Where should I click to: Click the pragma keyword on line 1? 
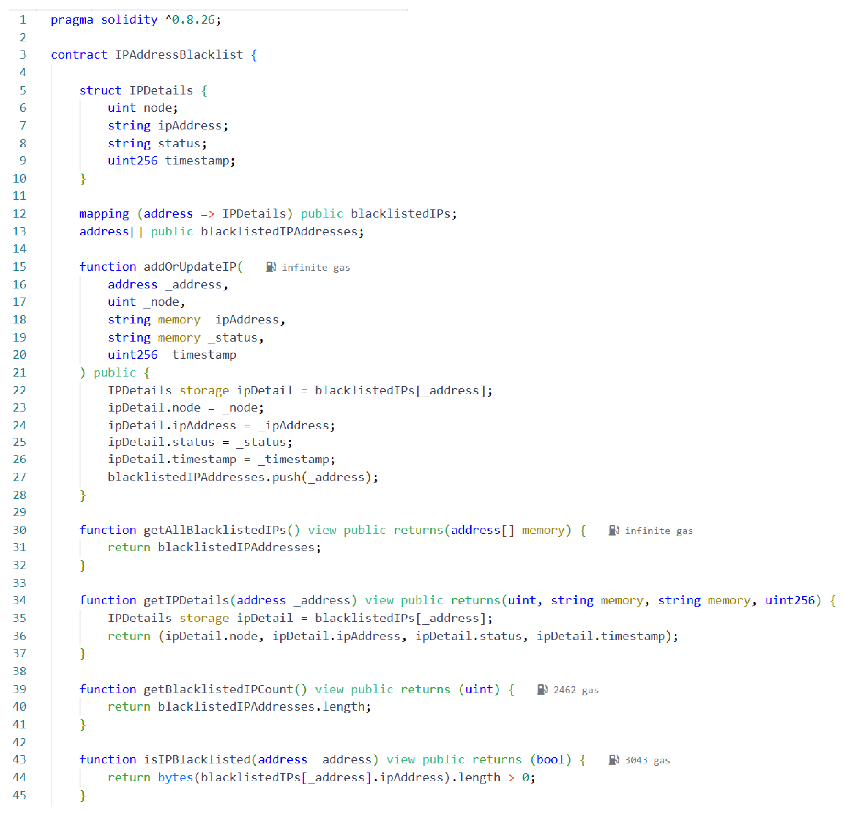(72, 20)
